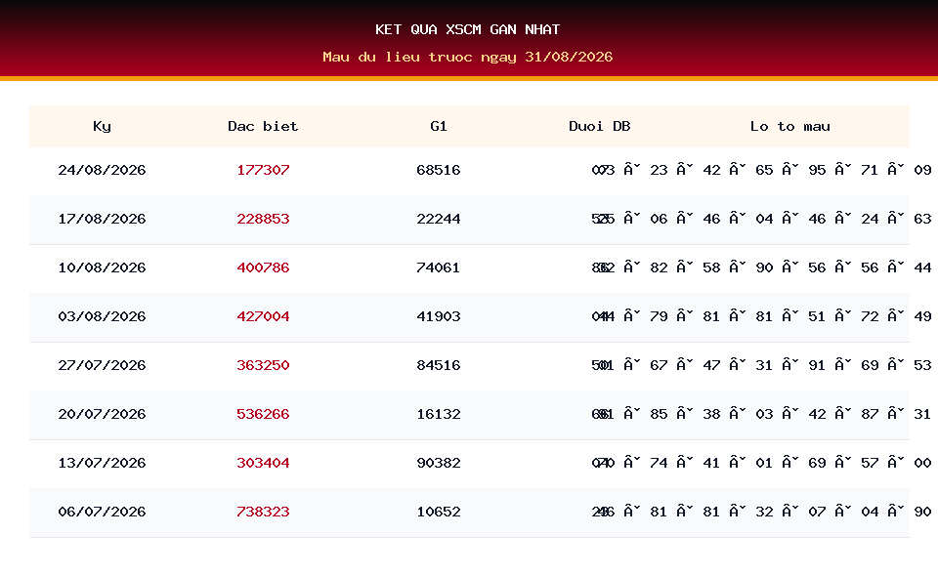Click special prize number 228853
This screenshot has width=938, height=576.
coord(263,219)
